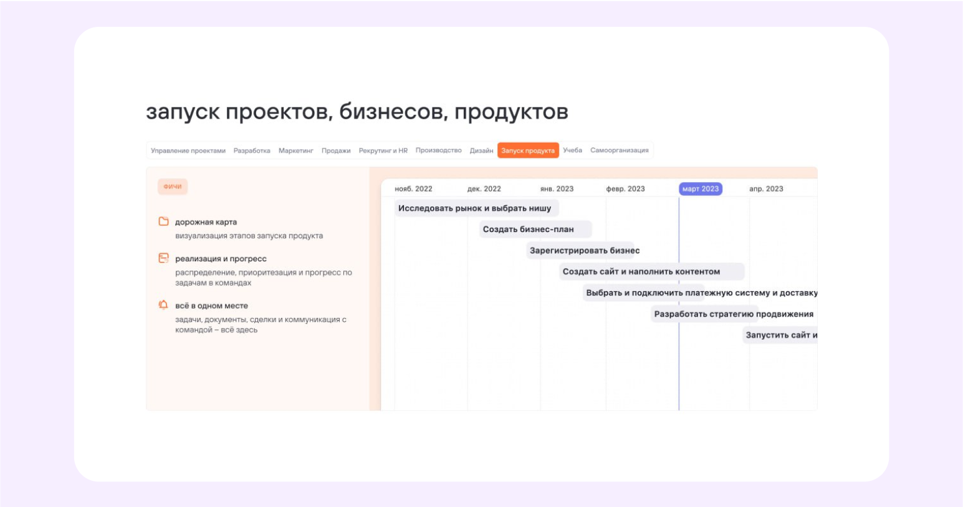Open the Продажи tab
The image size is (963, 507).
(336, 150)
